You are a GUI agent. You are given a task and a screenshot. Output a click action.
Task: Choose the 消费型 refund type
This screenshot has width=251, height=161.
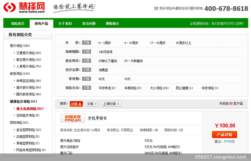103,70
